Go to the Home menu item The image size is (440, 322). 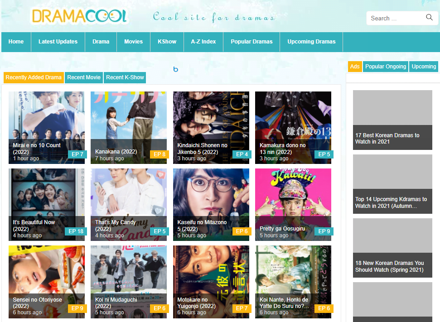(16, 42)
